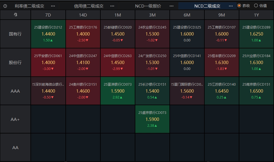Click the 9M column header
274x162 pixels.
221,15
